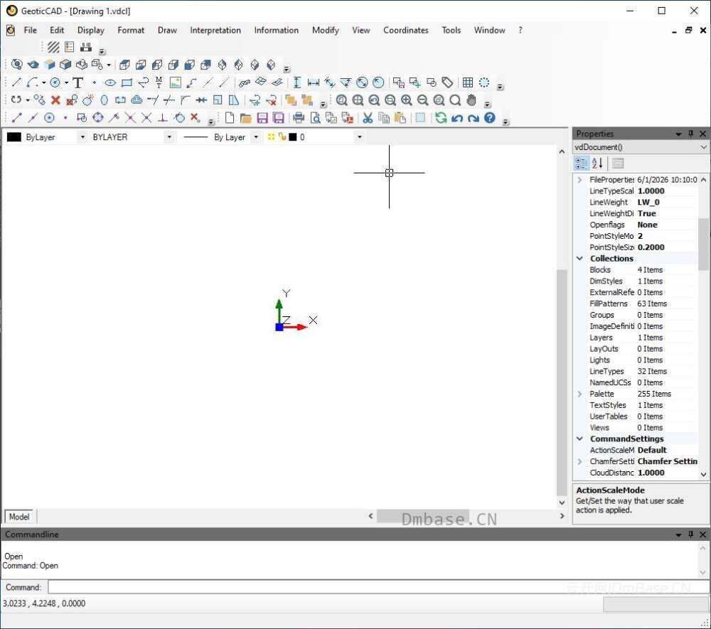Click the blue Redo arrow
Viewport: 711px width, 629px height.
click(474, 118)
